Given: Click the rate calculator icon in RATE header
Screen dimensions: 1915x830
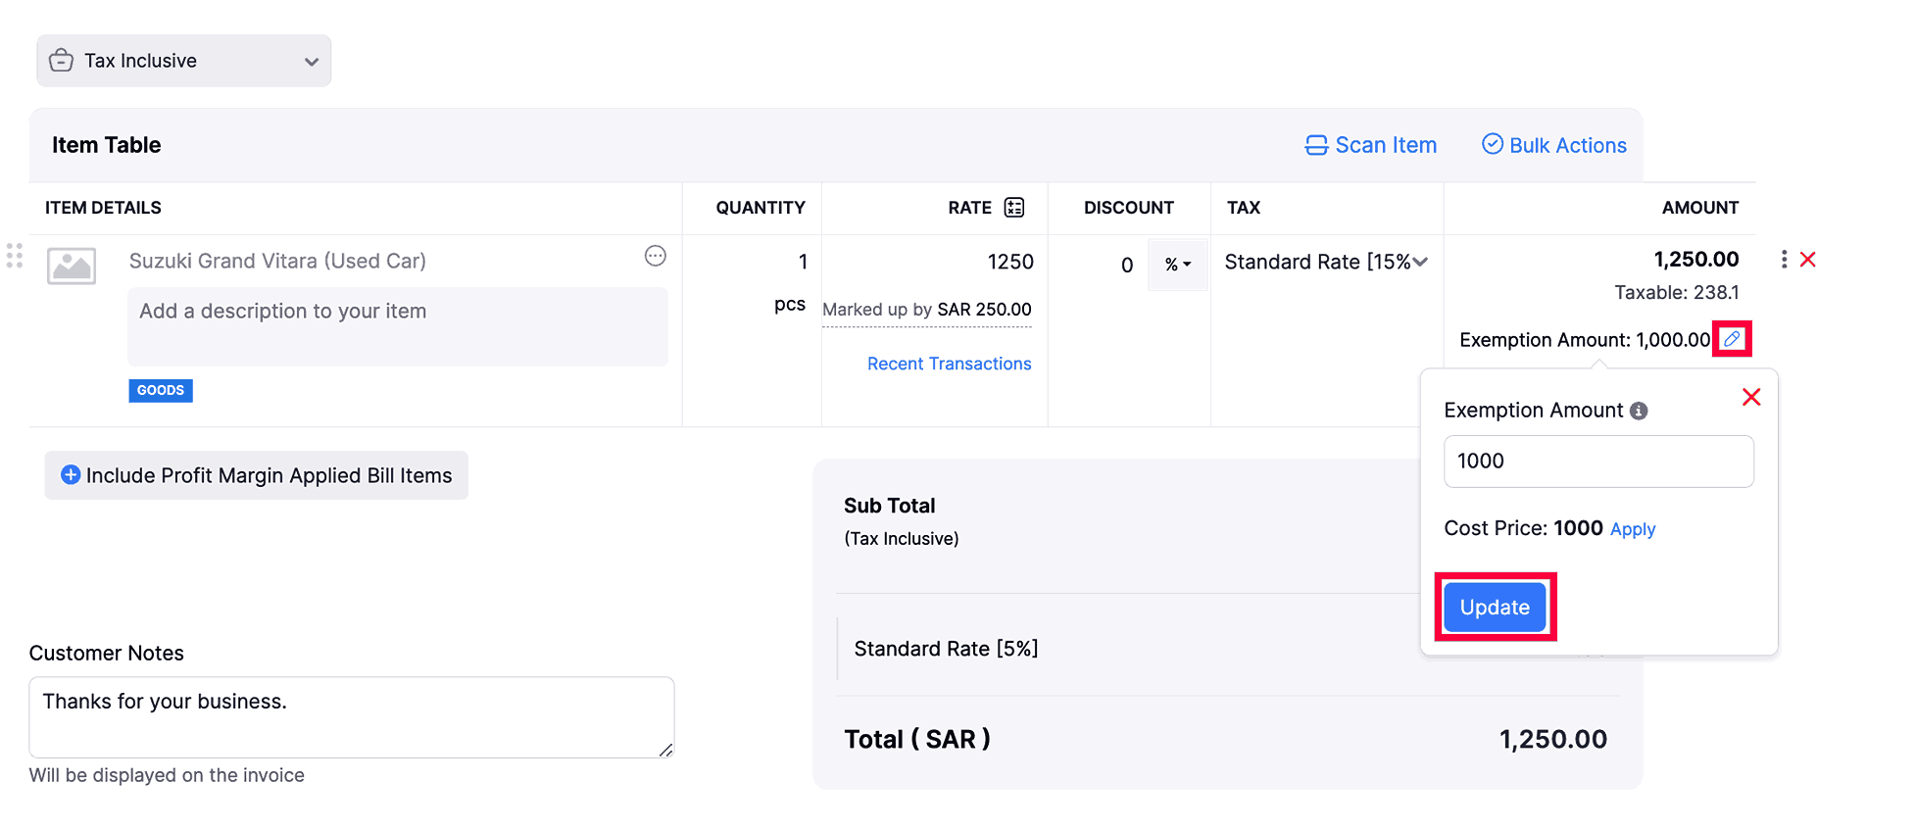Looking at the screenshot, I should (x=1014, y=208).
